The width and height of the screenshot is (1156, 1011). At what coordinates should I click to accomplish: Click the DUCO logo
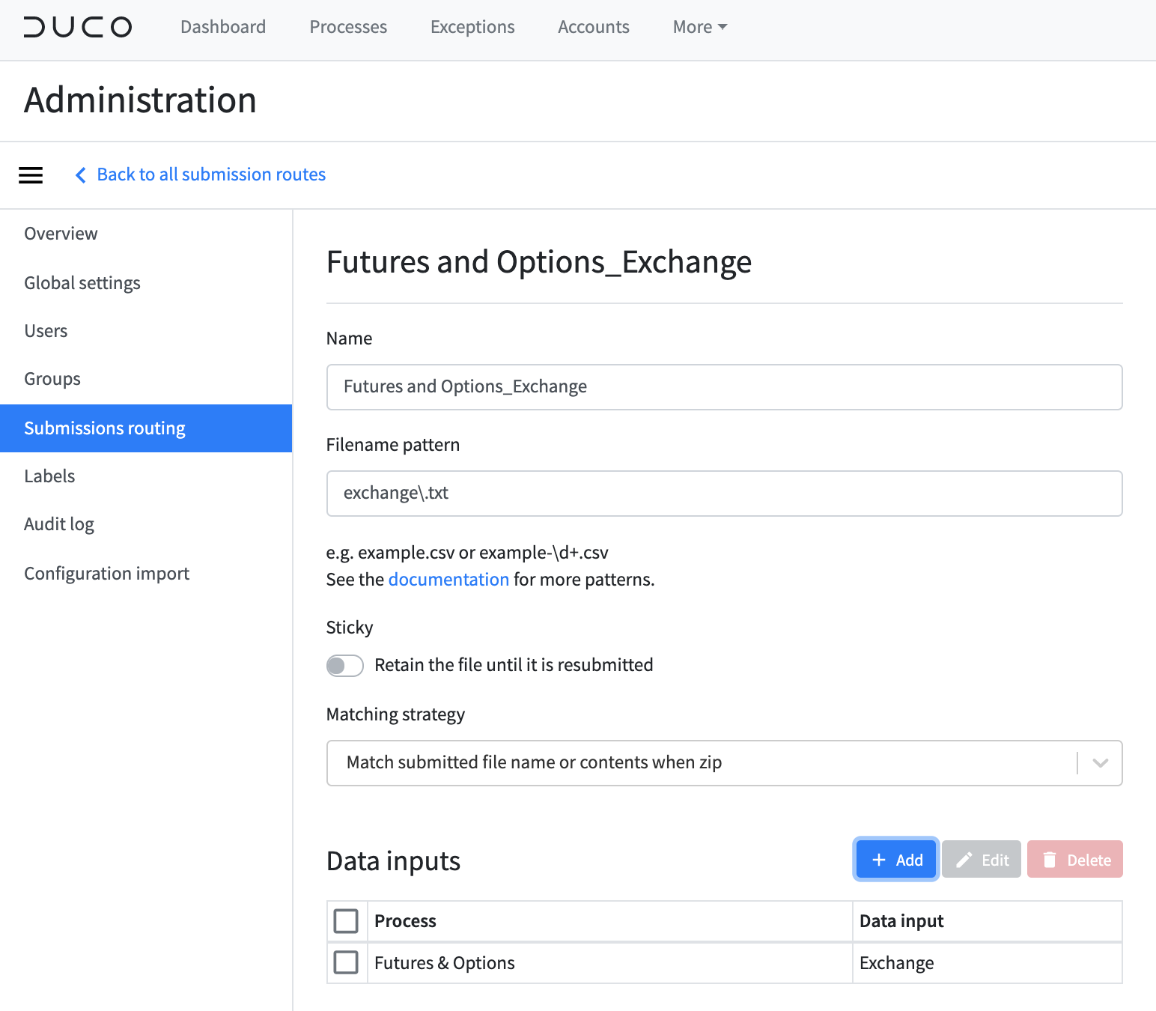point(78,27)
